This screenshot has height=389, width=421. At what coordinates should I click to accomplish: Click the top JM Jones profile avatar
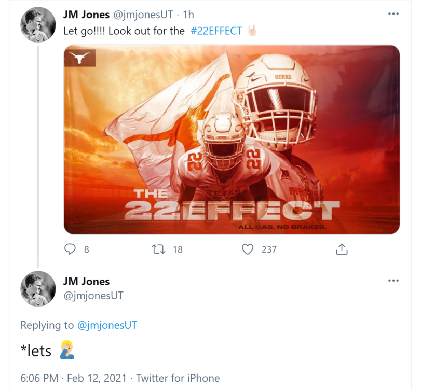click(x=38, y=24)
